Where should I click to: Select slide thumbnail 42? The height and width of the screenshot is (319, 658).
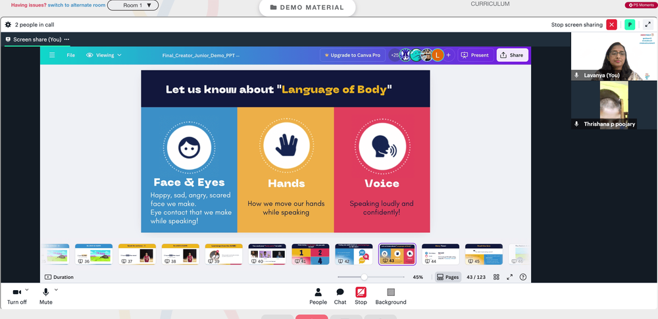tap(354, 255)
